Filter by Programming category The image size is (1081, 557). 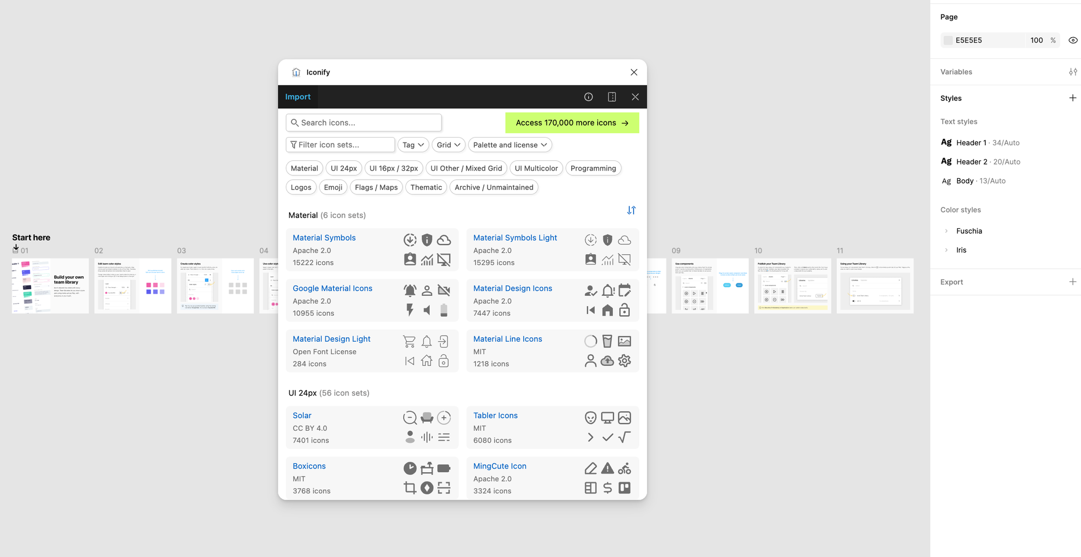coord(593,168)
